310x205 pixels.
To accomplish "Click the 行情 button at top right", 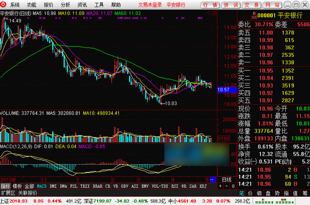I will point(210,5).
